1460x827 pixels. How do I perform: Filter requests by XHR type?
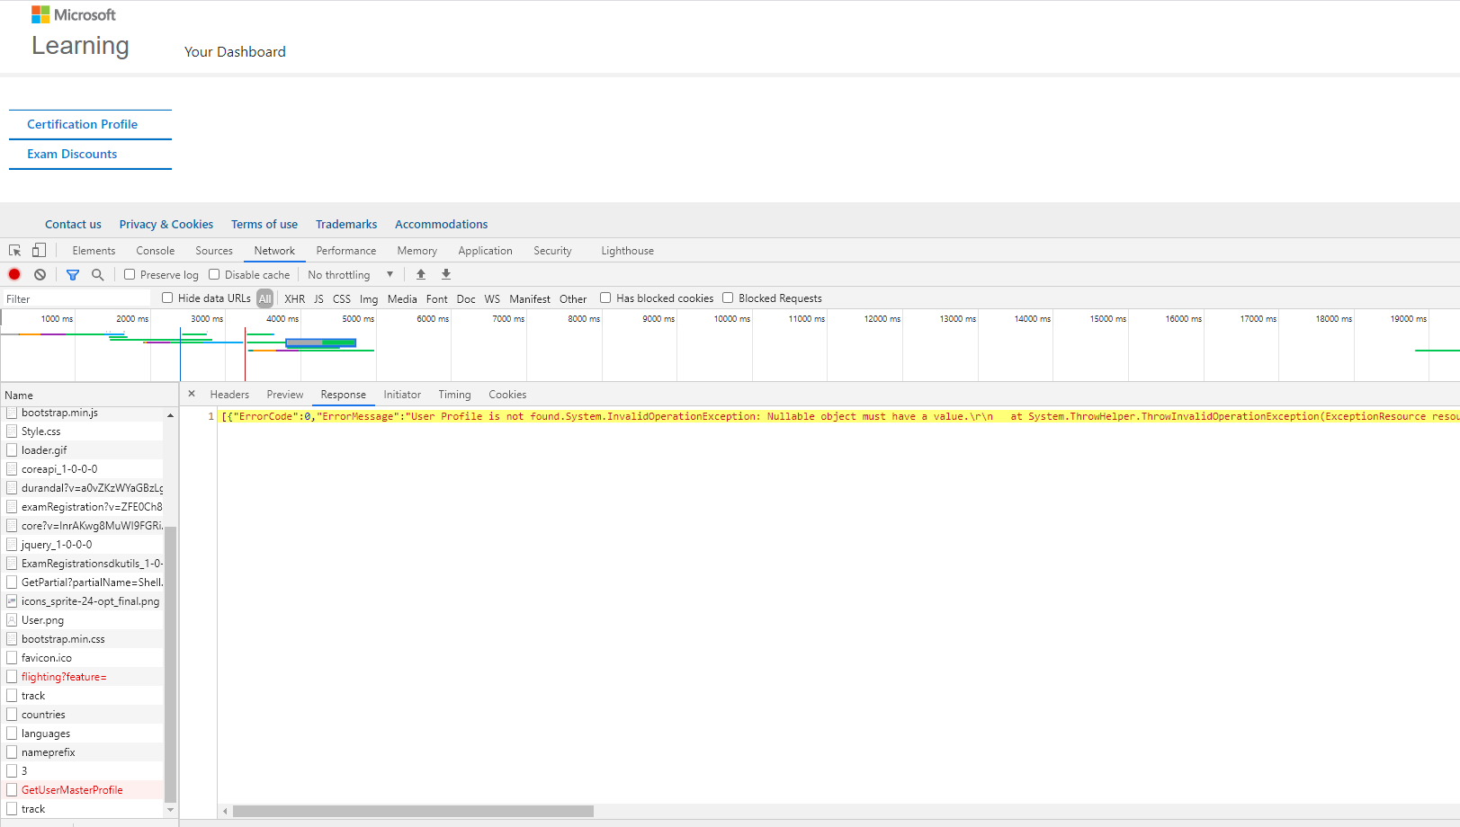[x=294, y=298]
